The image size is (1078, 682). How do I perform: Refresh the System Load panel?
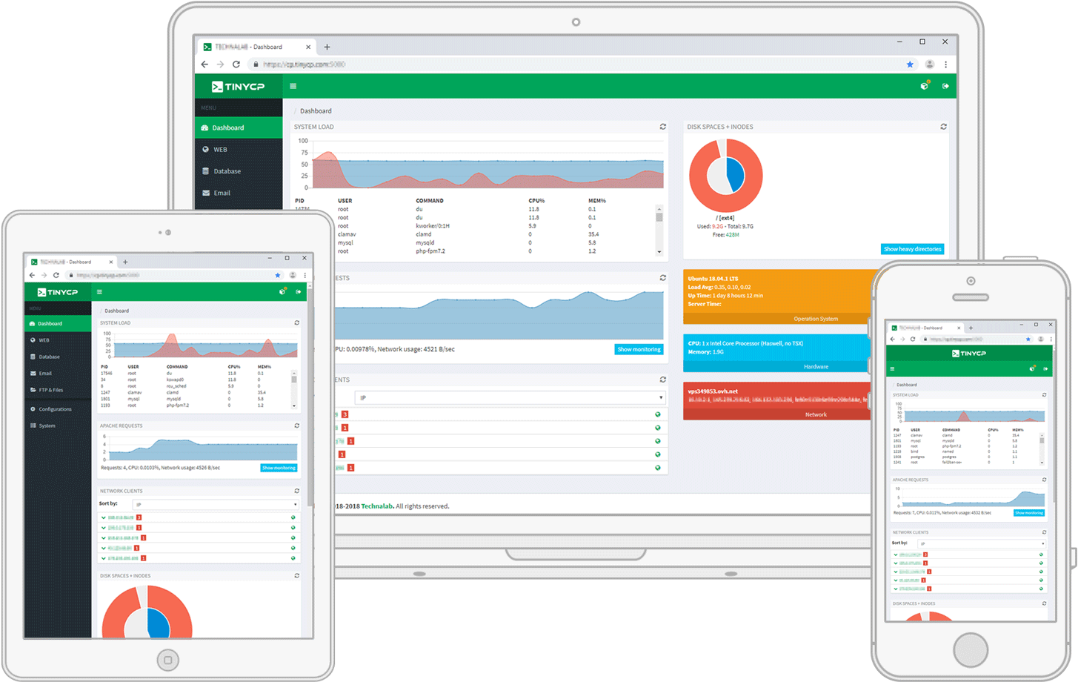[x=662, y=126]
